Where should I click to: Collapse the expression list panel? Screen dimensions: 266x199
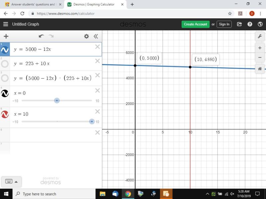tap(96, 36)
